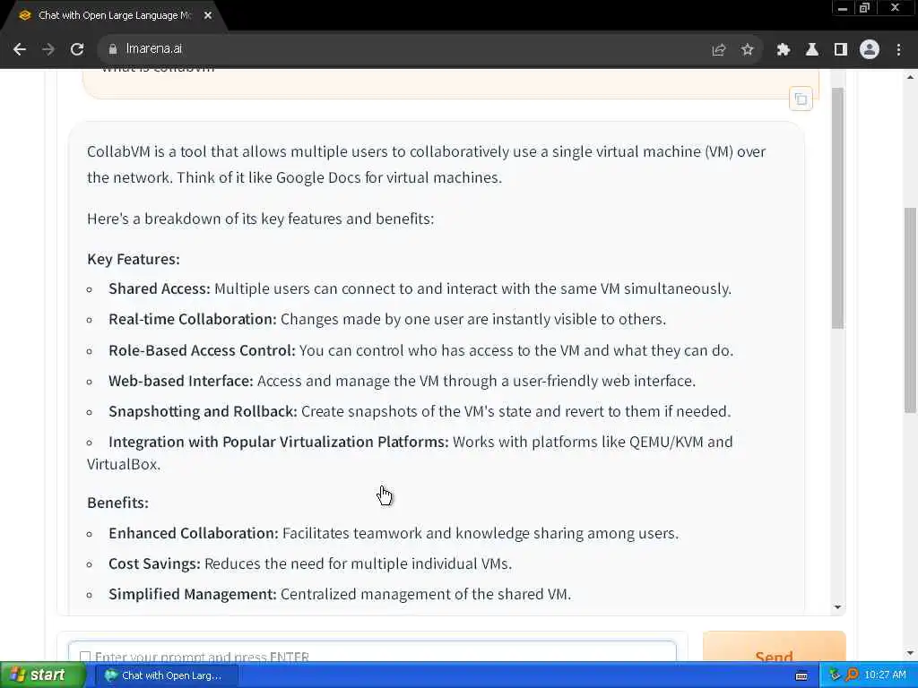
Task: Select the Chat with Open Larg taskbar item
Action: click(166, 675)
